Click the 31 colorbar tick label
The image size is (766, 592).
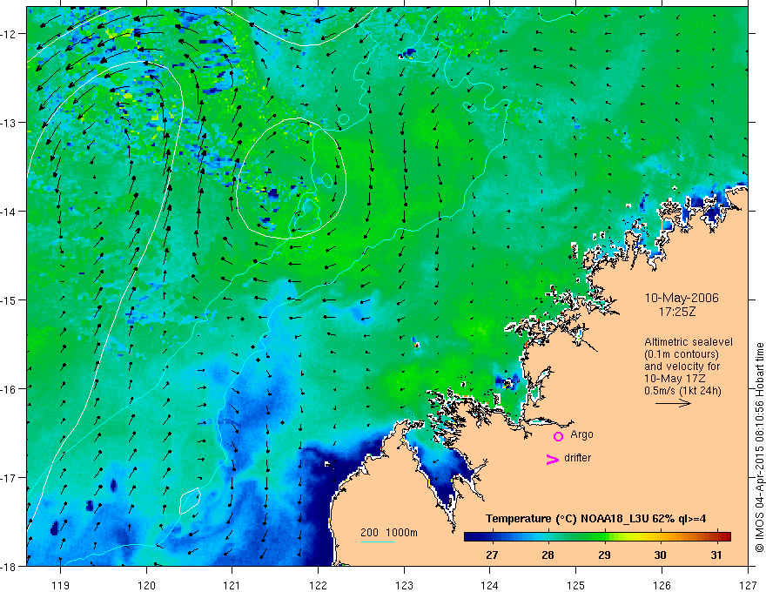point(716,555)
